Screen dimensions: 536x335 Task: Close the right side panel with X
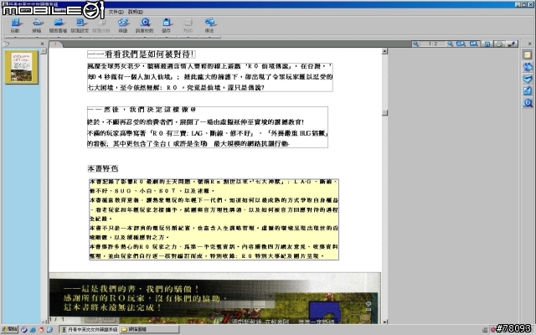[x=530, y=44]
